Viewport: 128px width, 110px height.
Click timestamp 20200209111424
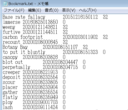tap(40, 107)
